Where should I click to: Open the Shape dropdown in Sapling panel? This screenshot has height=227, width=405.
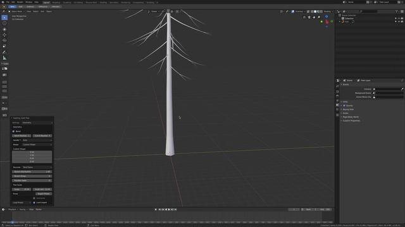point(37,144)
